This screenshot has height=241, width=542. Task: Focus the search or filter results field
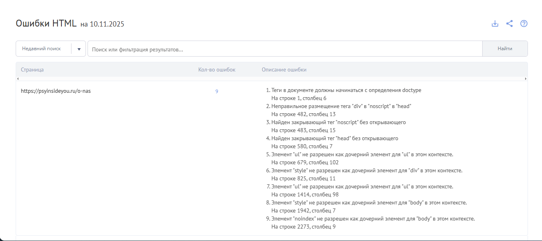285,49
